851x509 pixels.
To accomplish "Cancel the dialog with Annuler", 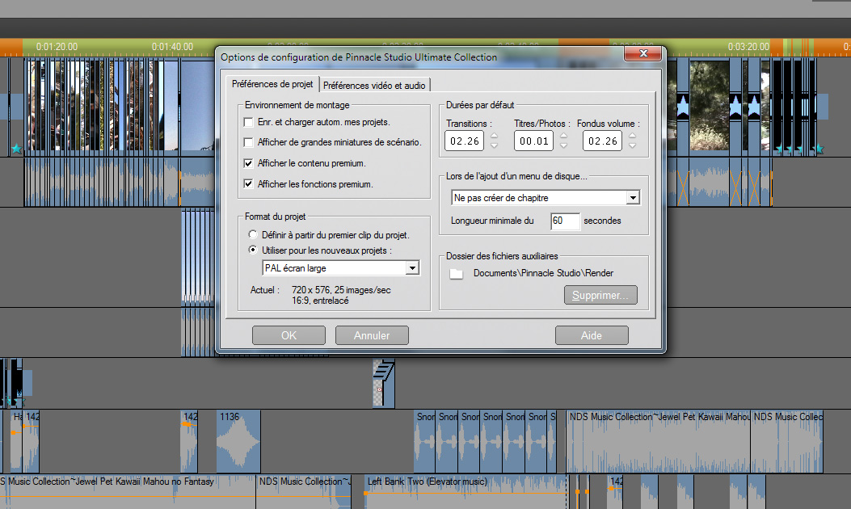I will pyautogui.click(x=372, y=335).
